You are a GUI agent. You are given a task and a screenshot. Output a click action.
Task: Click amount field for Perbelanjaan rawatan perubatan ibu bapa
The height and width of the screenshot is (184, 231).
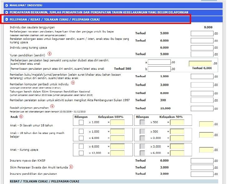coord(202,33)
